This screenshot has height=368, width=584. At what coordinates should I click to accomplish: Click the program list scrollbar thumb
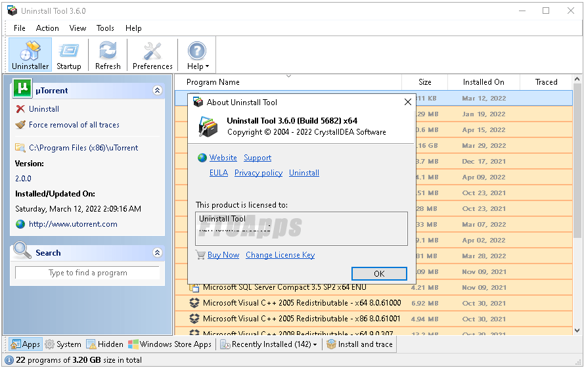pyautogui.click(x=577, y=161)
